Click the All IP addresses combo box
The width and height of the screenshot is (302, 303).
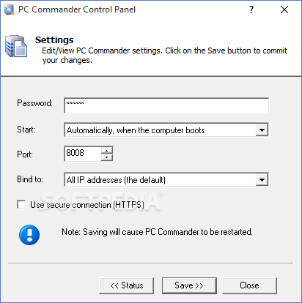coord(166,180)
